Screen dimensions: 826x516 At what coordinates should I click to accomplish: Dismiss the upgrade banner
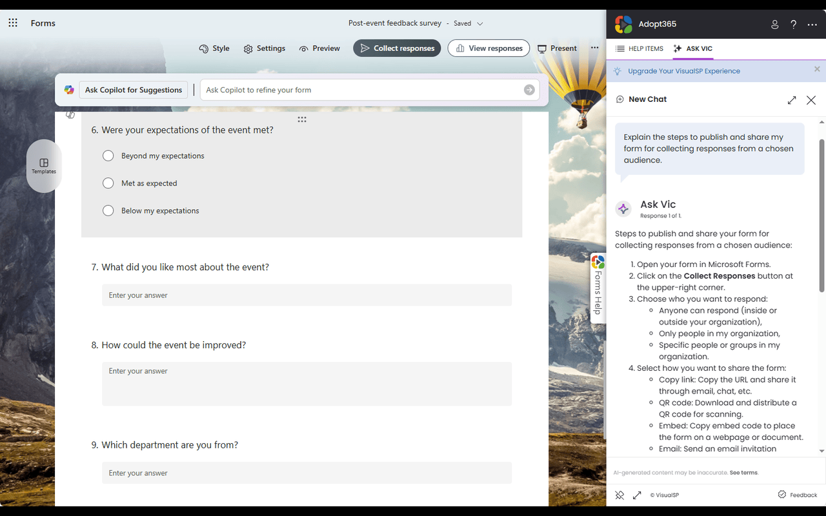click(x=817, y=69)
